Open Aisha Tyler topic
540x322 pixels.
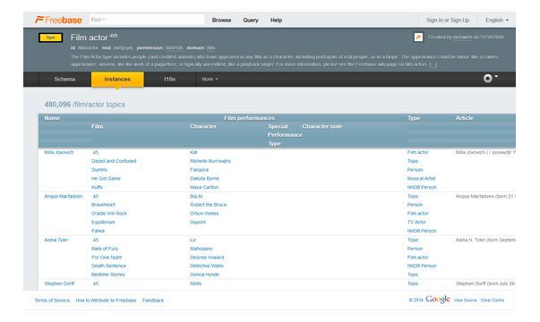click(x=56, y=240)
